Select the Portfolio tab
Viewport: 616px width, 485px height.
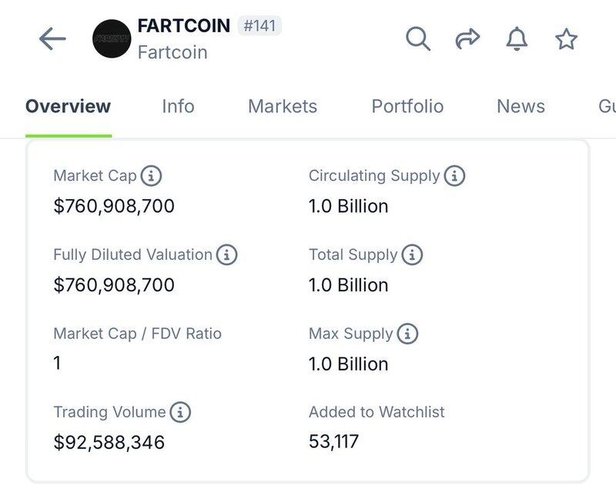coord(407,106)
